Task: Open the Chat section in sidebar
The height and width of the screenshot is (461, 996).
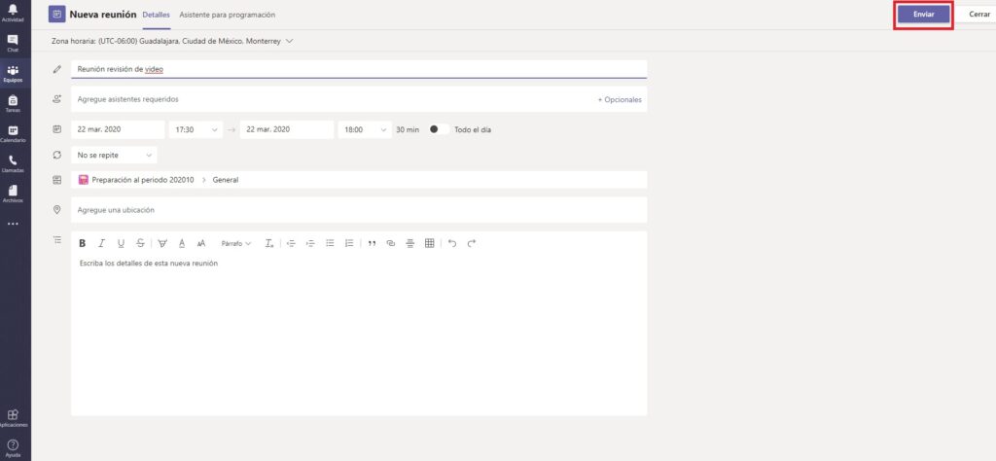Action: tap(14, 43)
